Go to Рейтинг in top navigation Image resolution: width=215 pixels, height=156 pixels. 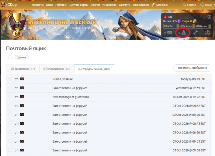(x=61, y=5)
